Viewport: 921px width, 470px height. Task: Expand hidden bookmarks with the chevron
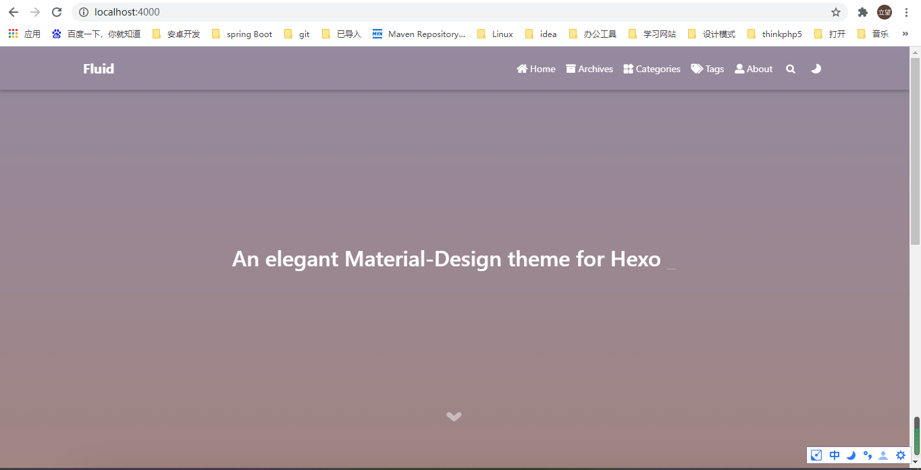(x=905, y=33)
